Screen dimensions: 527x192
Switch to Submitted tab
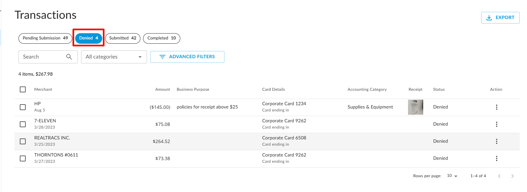[123, 38]
